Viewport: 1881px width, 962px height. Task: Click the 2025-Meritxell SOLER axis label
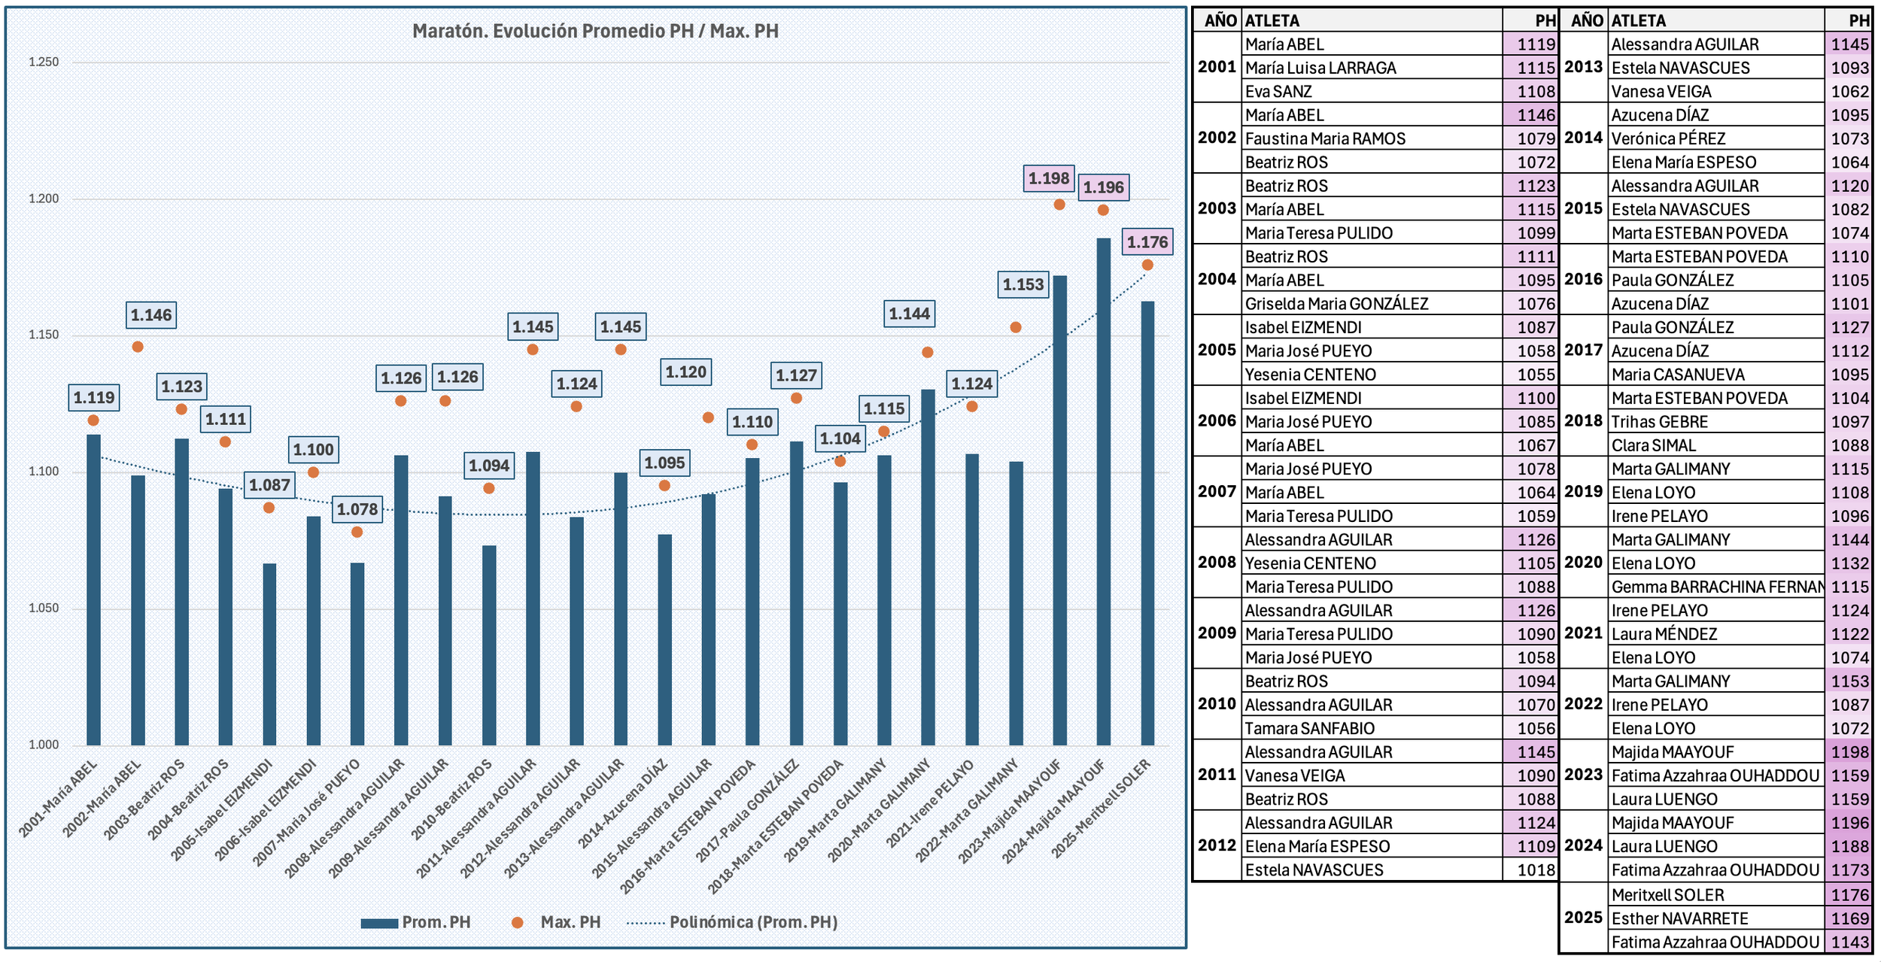click(1102, 809)
